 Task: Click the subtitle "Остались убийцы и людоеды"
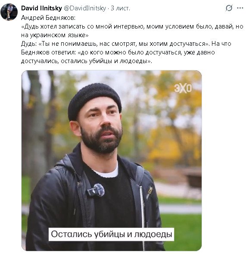point(112,234)
